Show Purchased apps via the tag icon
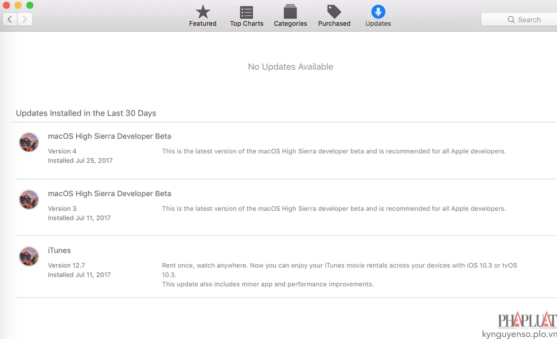This screenshot has height=339, width=557. click(334, 12)
